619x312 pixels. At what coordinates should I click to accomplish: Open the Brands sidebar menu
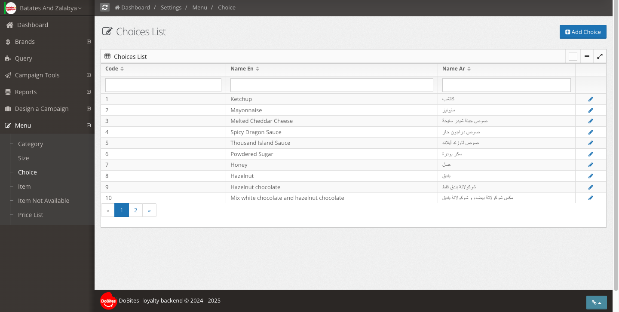click(25, 42)
